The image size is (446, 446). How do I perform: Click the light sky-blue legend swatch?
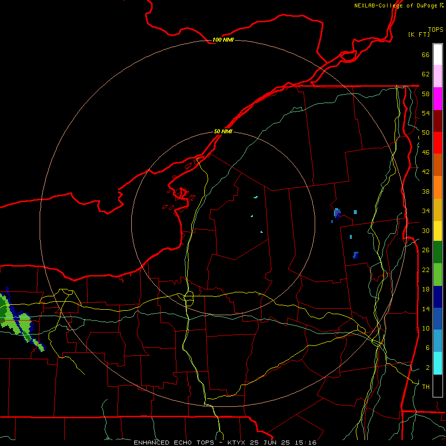point(438,341)
